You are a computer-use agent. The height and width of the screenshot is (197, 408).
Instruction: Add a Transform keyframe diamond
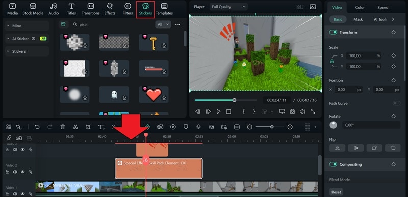[393, 32]
